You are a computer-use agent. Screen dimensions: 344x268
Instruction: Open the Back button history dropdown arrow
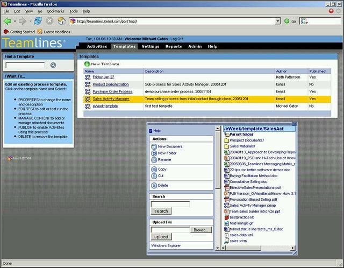(15, 21)
